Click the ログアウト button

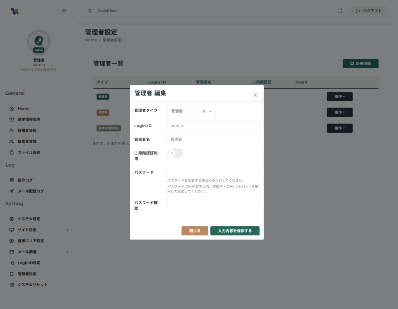(x=368, y=11)
